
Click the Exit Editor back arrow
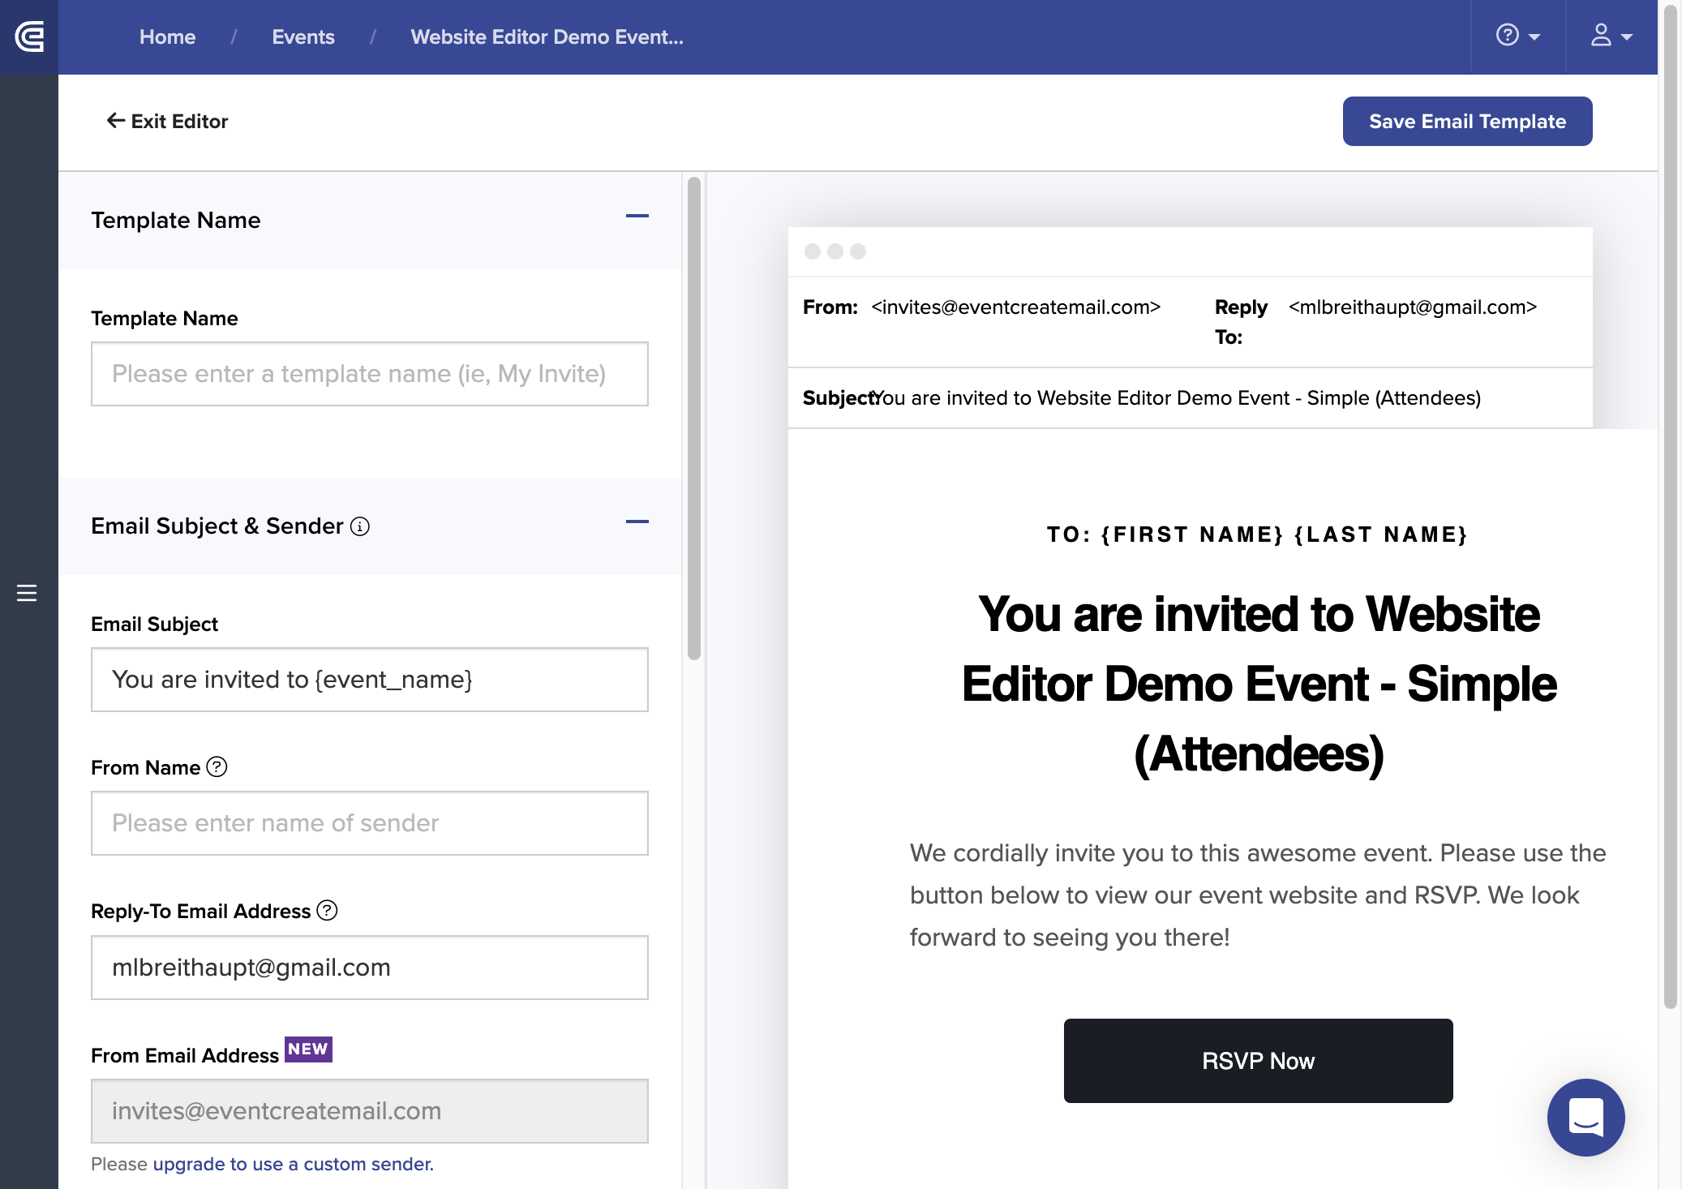pos(116,121)
